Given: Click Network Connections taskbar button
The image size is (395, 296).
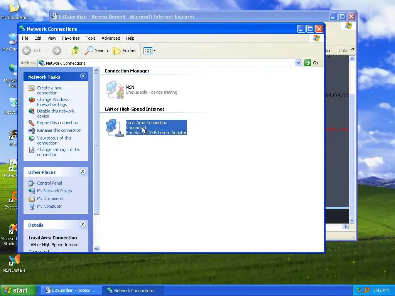Looking at the screenshot, I should tap(133, 291).
